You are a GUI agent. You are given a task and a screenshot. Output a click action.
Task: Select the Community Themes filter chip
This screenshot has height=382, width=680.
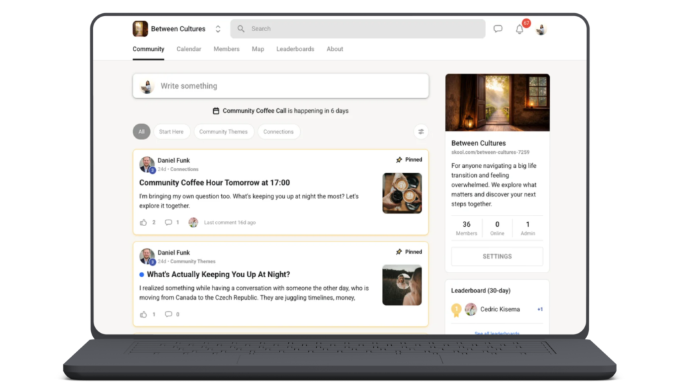pyautogui.click(x=223, y=132)
